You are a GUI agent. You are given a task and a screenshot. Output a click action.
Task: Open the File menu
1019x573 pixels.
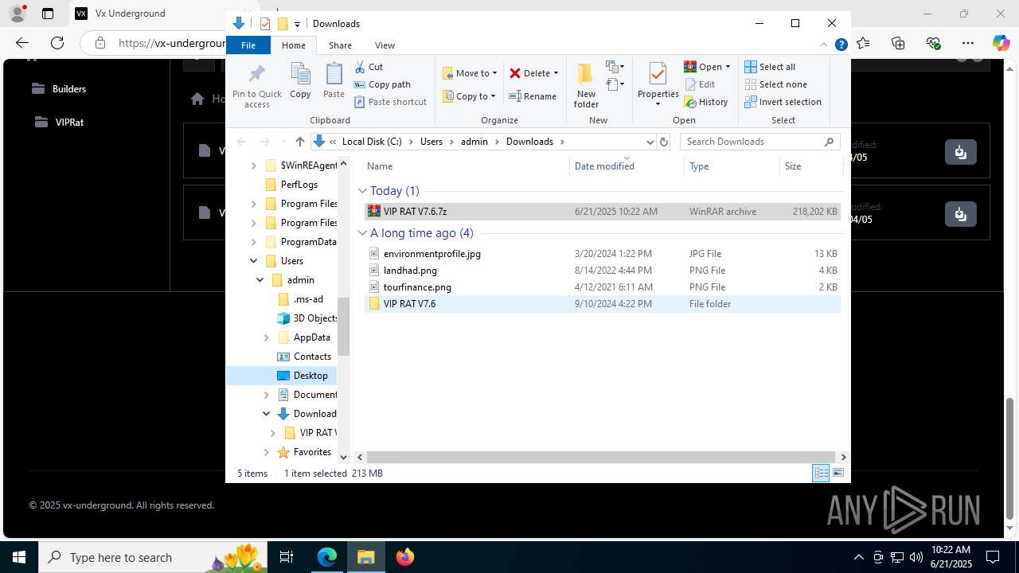[248, 45]
